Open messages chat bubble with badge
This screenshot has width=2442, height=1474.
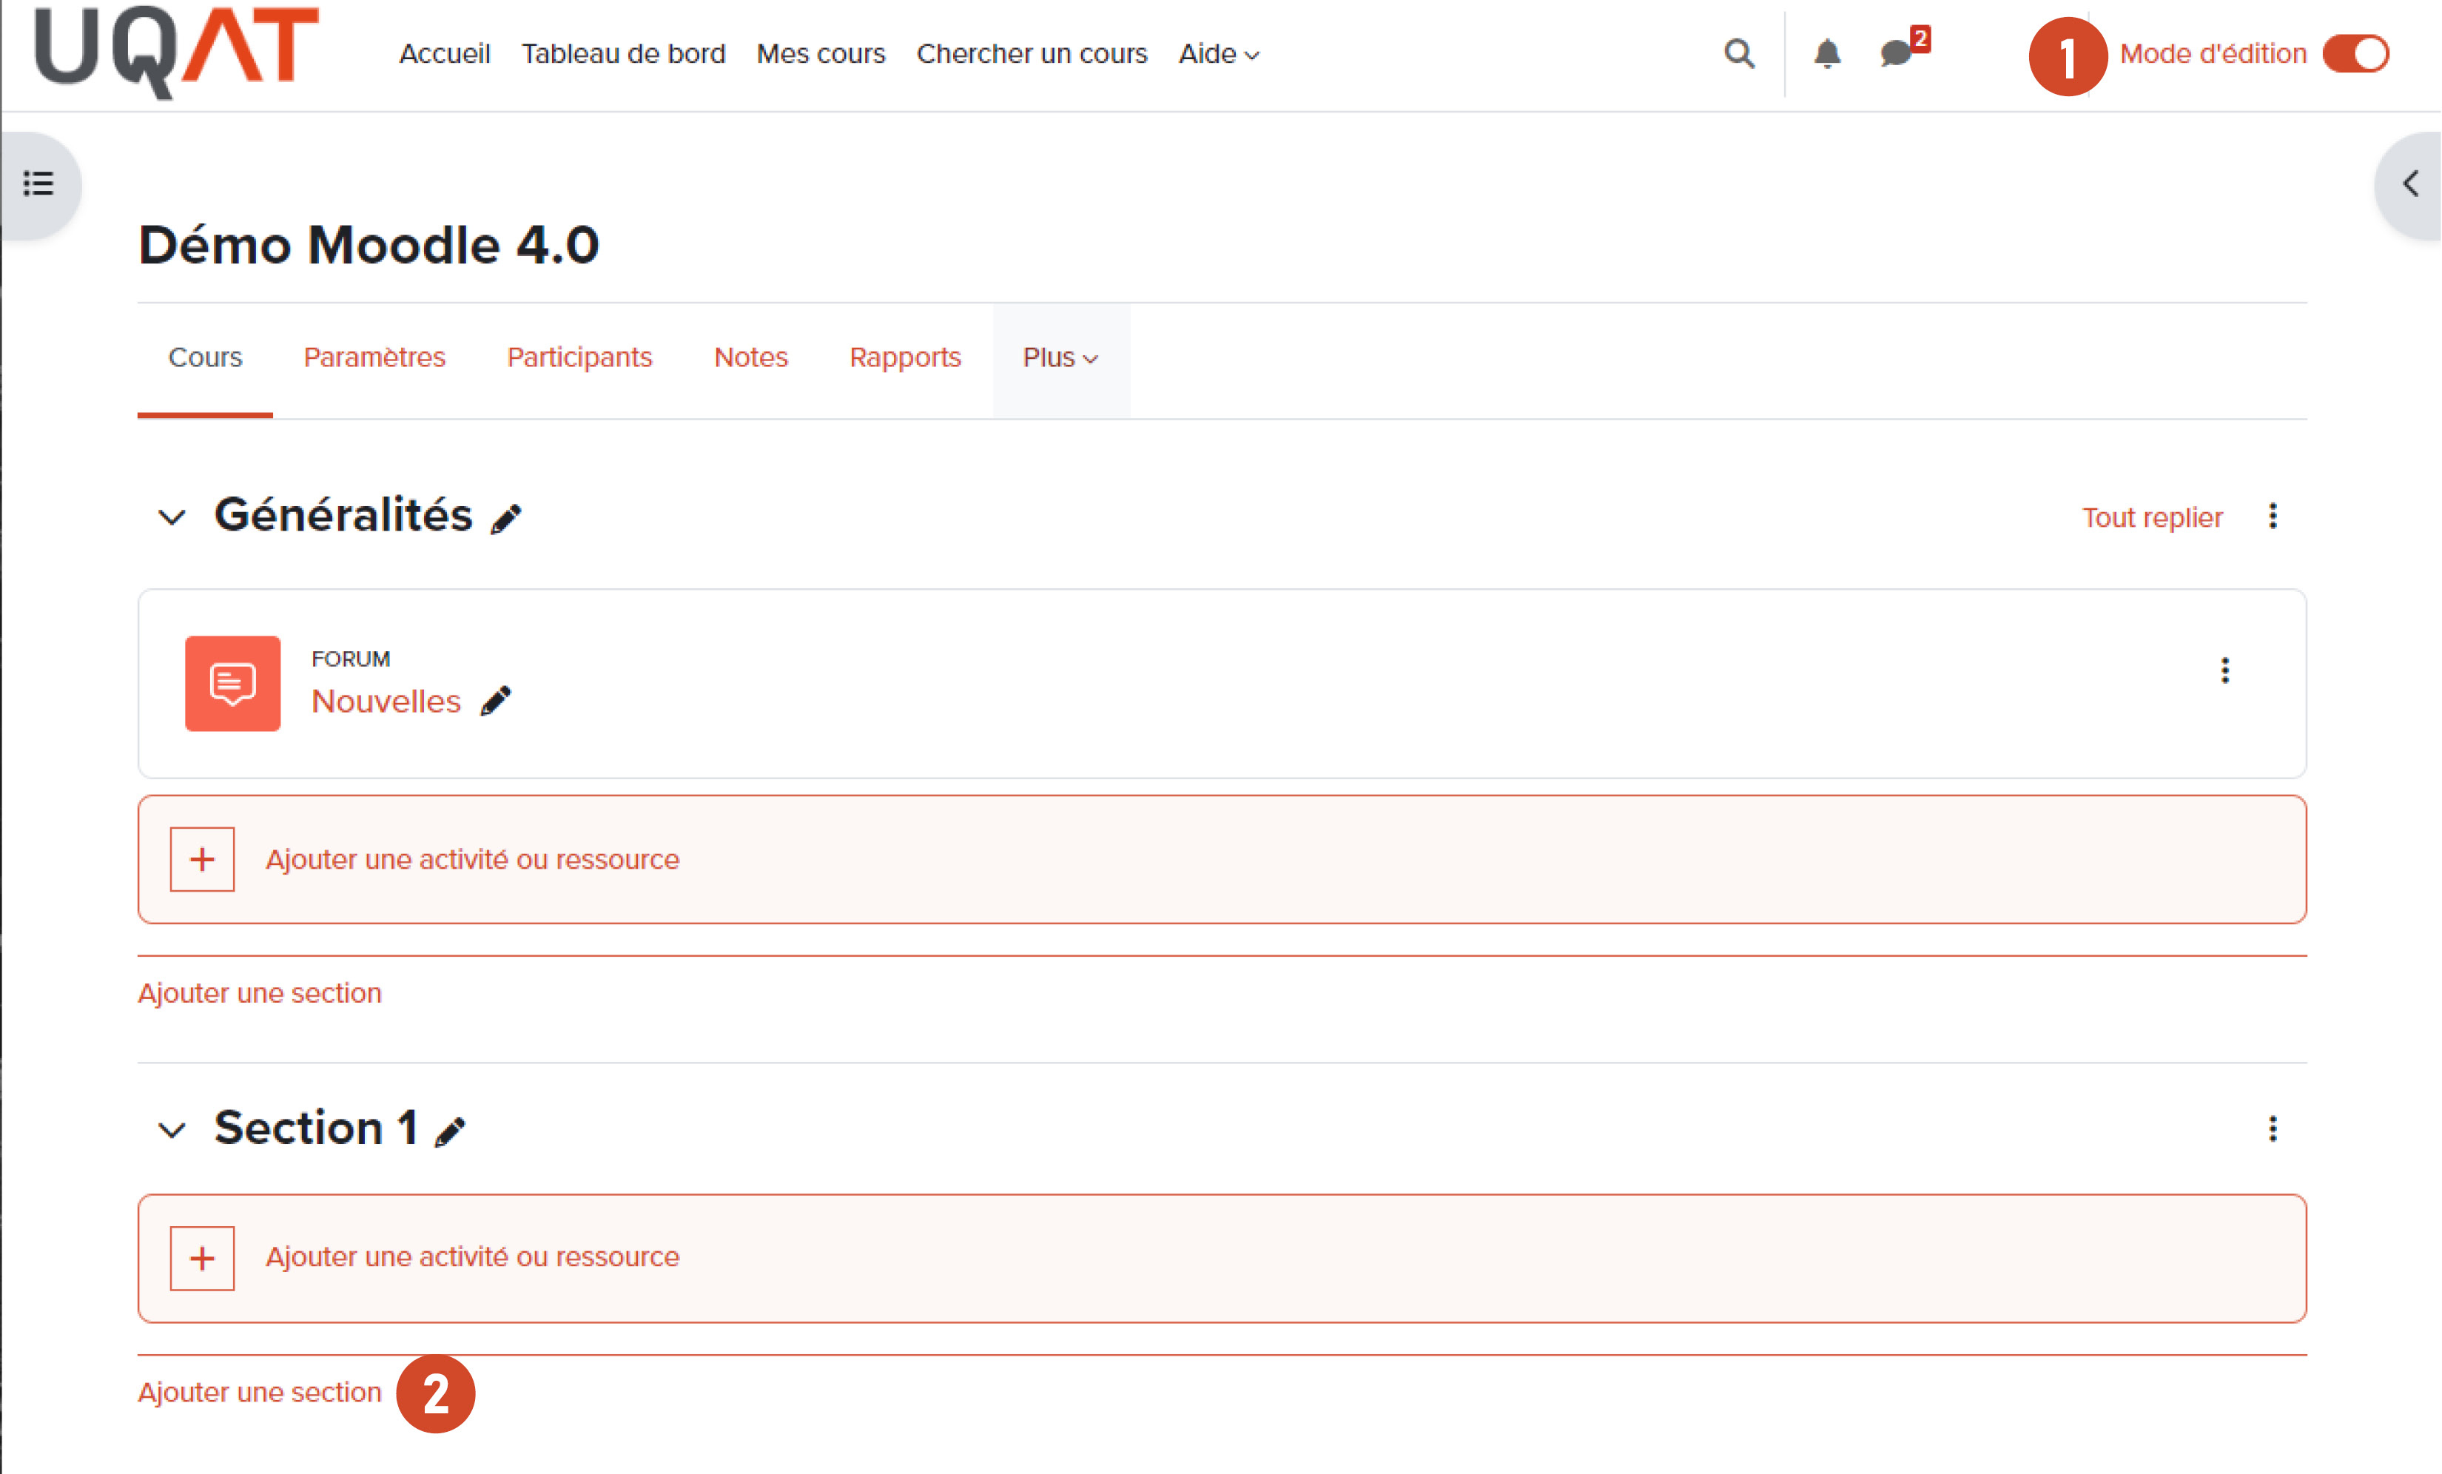point(1896,53)
